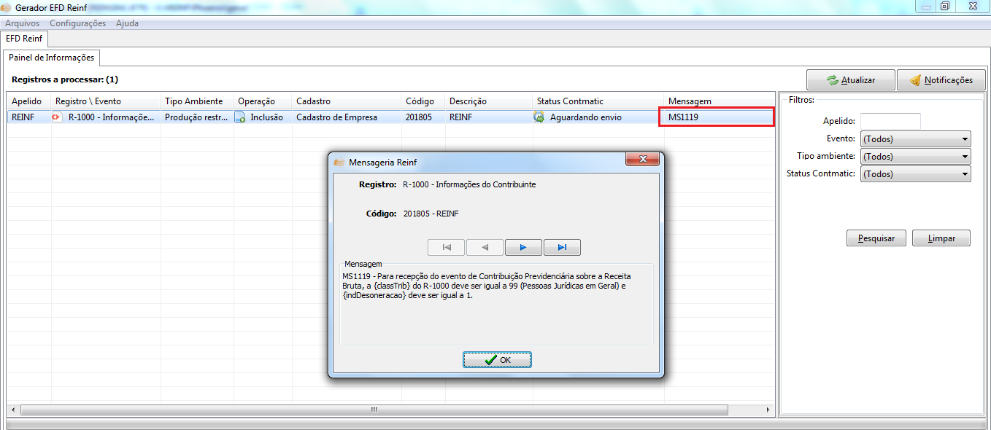991x430 pixels.
Task: Sort by the Operação column header
Action: coord(263,101)
